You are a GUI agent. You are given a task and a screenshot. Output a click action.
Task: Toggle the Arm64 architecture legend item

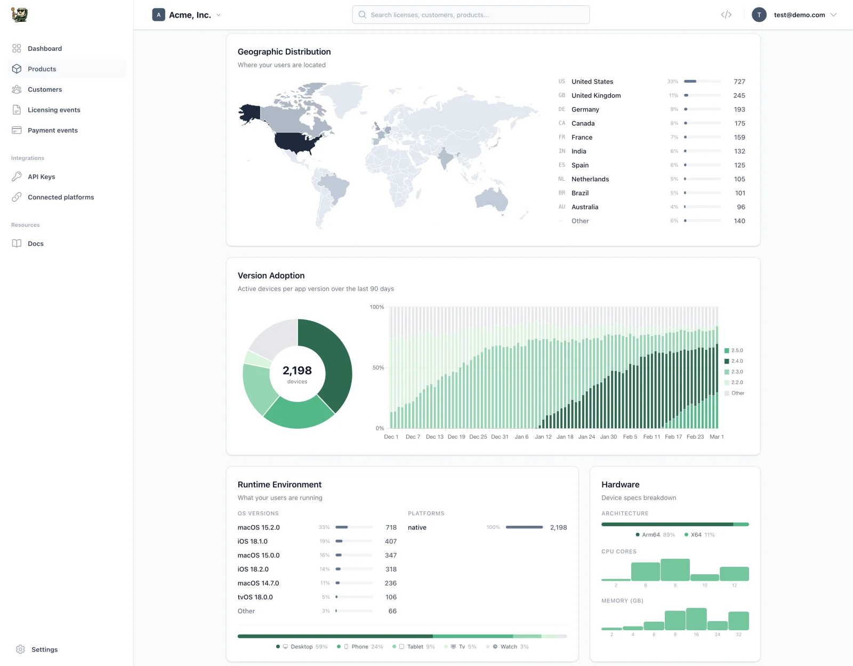[651, 534]
